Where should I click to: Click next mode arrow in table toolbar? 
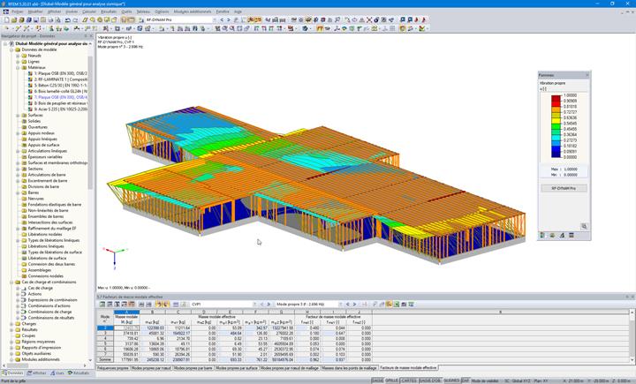pyautogui.click(x=354, y=305)
